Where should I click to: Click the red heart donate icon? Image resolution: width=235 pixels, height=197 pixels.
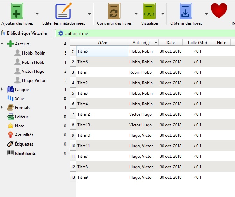point(219,10)
